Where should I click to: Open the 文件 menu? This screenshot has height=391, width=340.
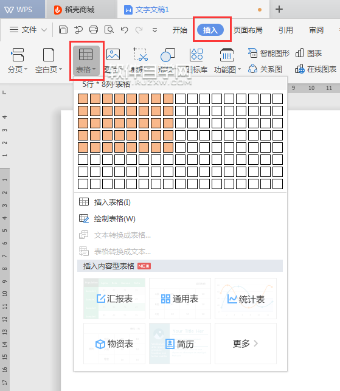point(23,30)
